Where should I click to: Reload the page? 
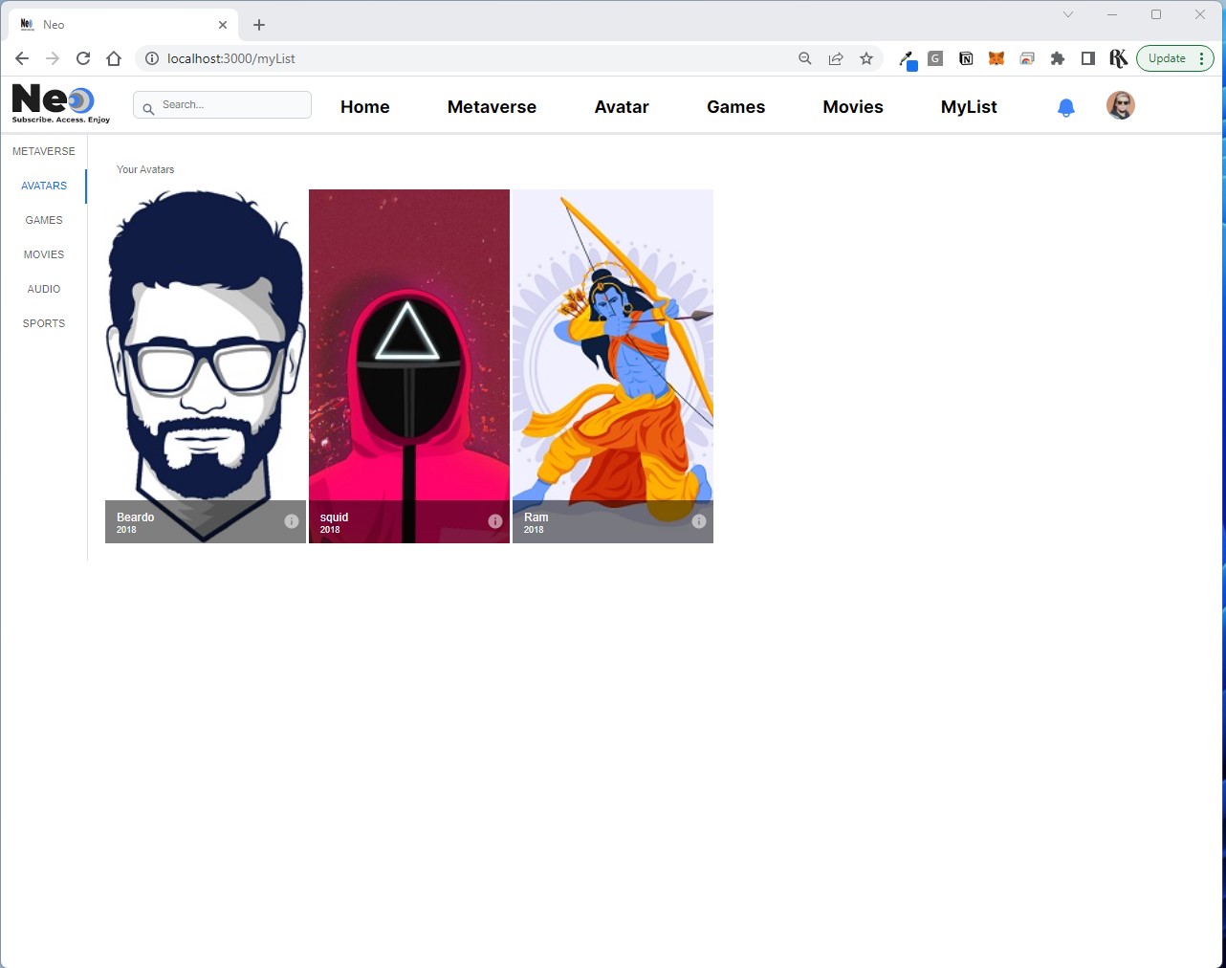[83, 58]
